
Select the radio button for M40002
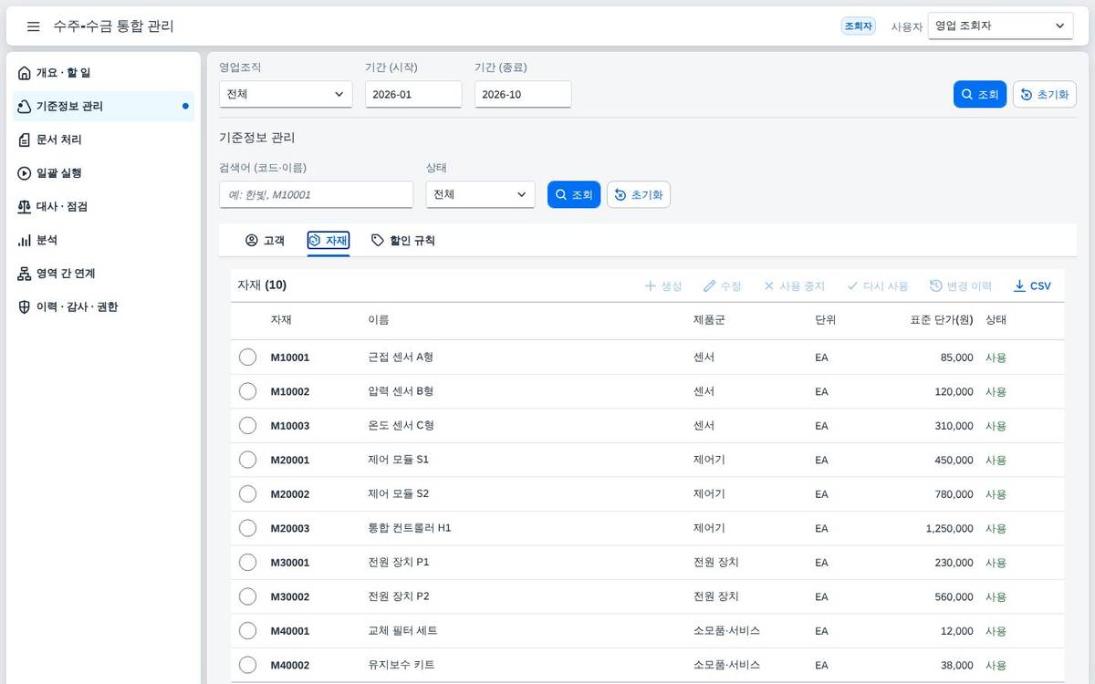pyautogui.click(x=247, y=665)
